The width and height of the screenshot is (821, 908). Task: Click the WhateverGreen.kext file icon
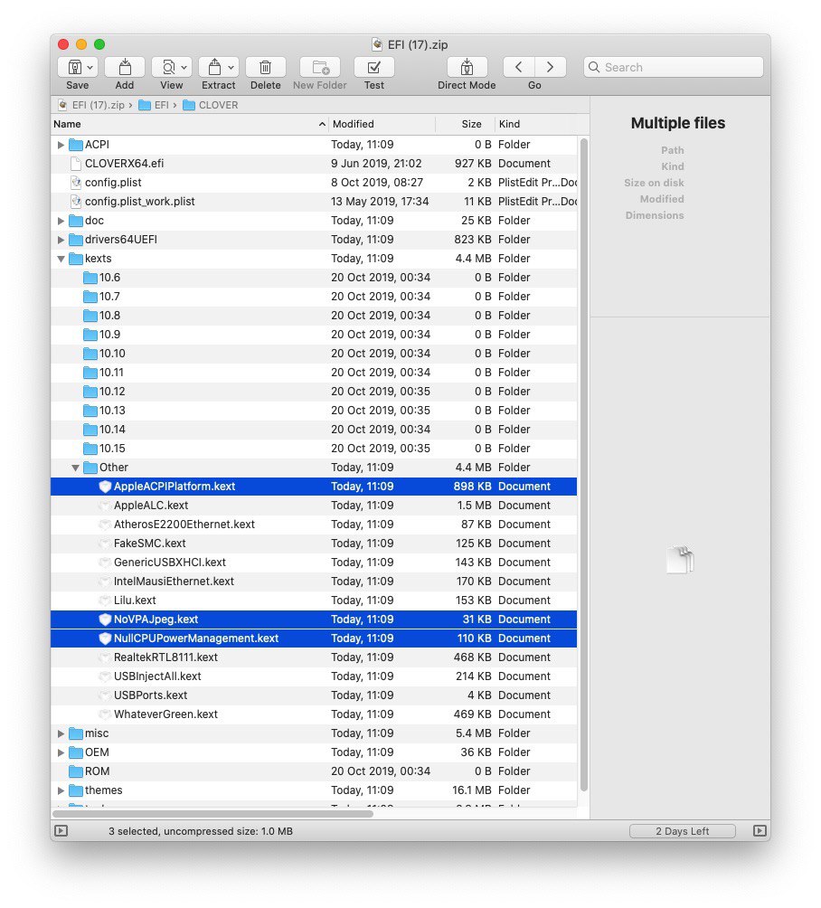click(105, 714)
